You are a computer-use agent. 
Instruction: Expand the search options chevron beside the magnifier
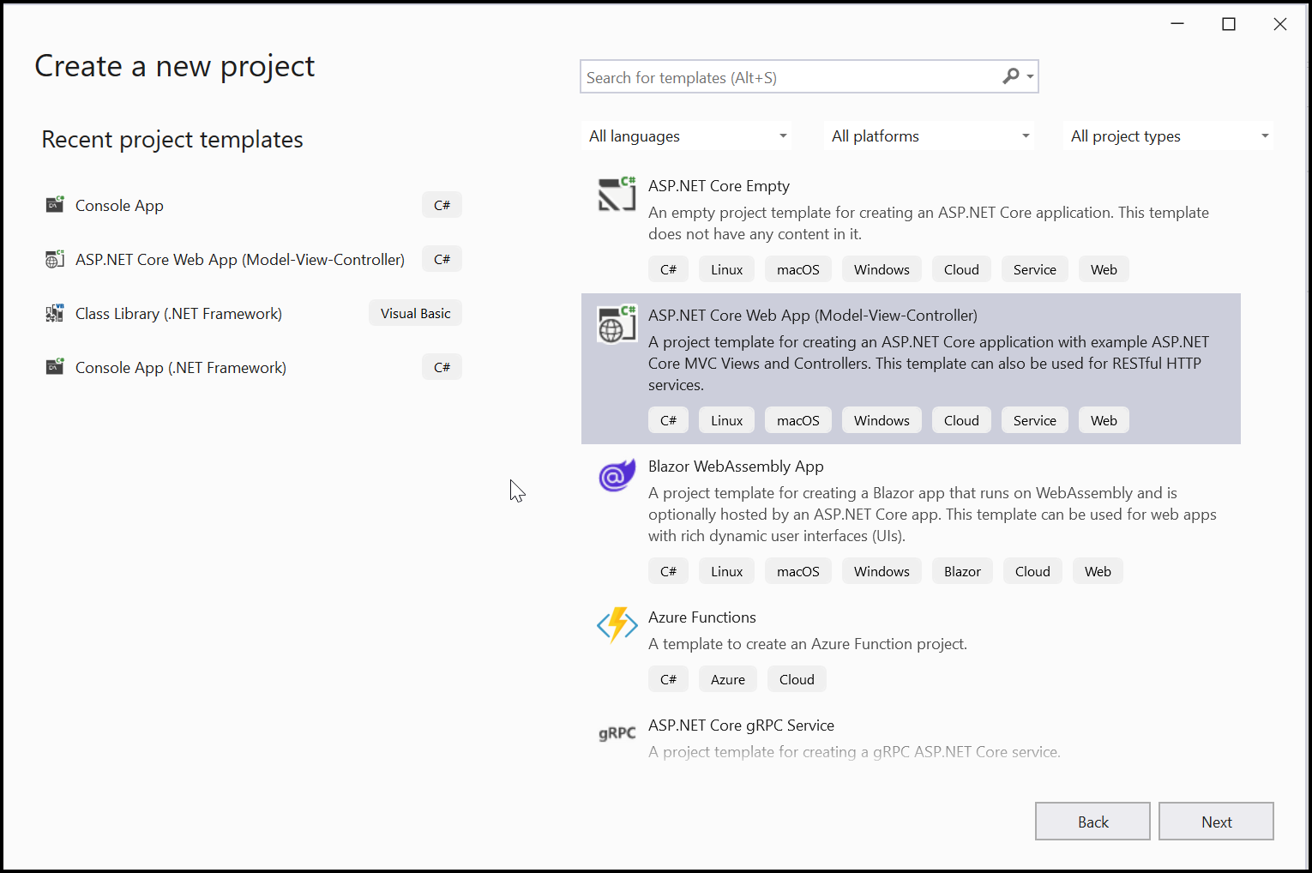click(1028, 76)
